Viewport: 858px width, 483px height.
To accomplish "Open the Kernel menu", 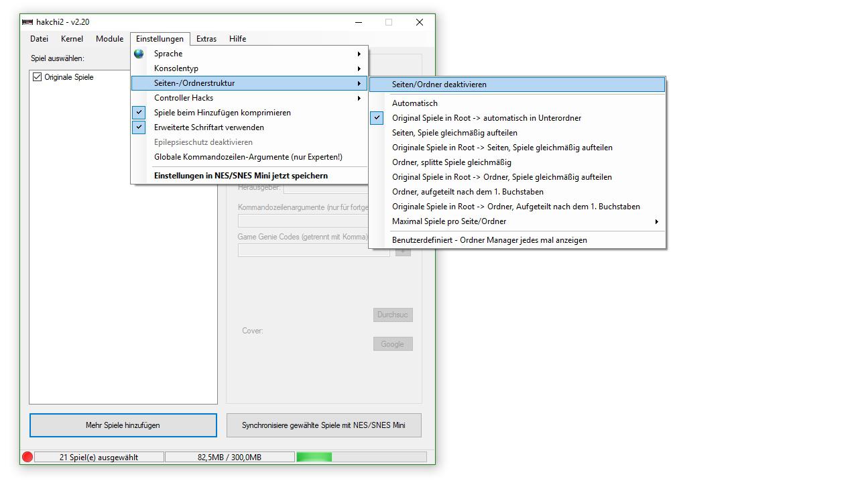I will [72, 39].
